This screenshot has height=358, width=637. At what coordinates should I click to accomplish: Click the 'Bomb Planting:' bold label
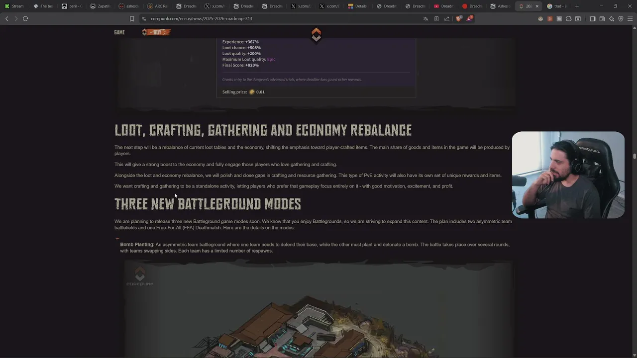pos(137,245)
